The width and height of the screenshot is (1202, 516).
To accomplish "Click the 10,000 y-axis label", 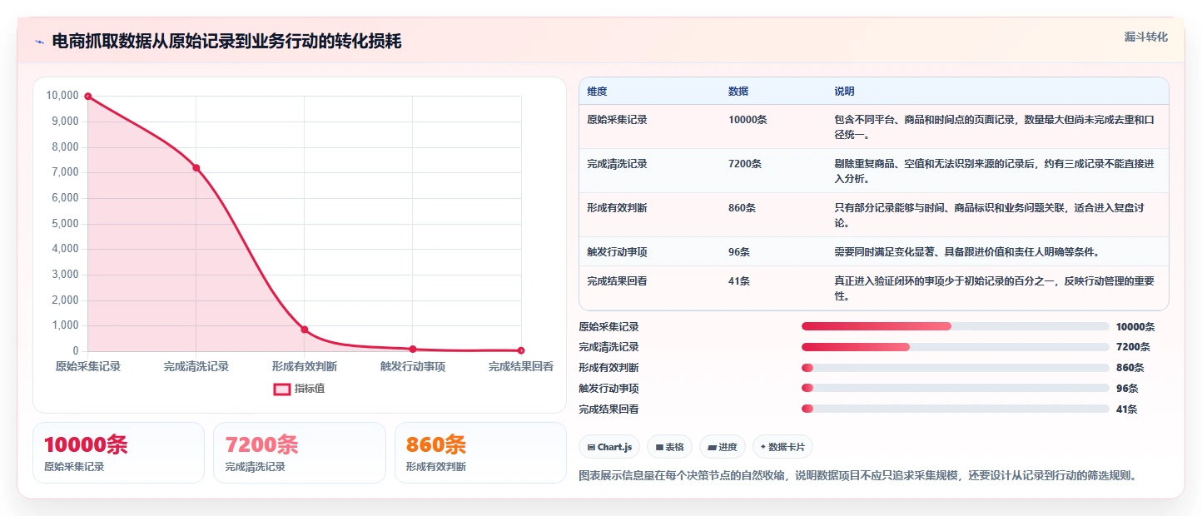I will [62, 96].
